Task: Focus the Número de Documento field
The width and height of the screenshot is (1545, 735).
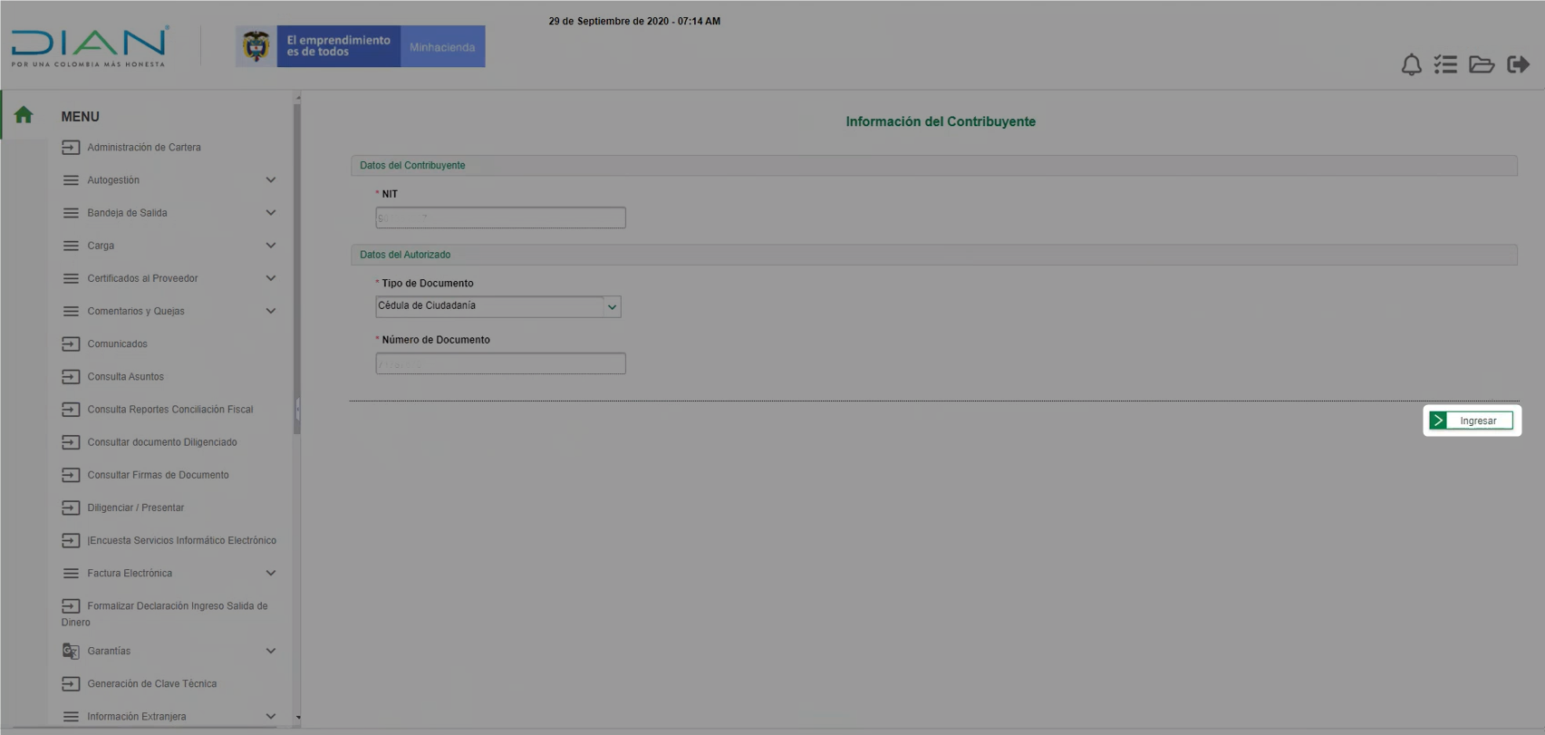Action: 500,363
